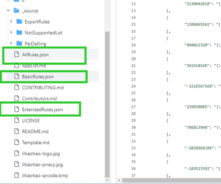Image resolution: width=221 pixels, height=184 pixels.
Task: Open README.md in the file tree
Action: click(x=35, y=131)
